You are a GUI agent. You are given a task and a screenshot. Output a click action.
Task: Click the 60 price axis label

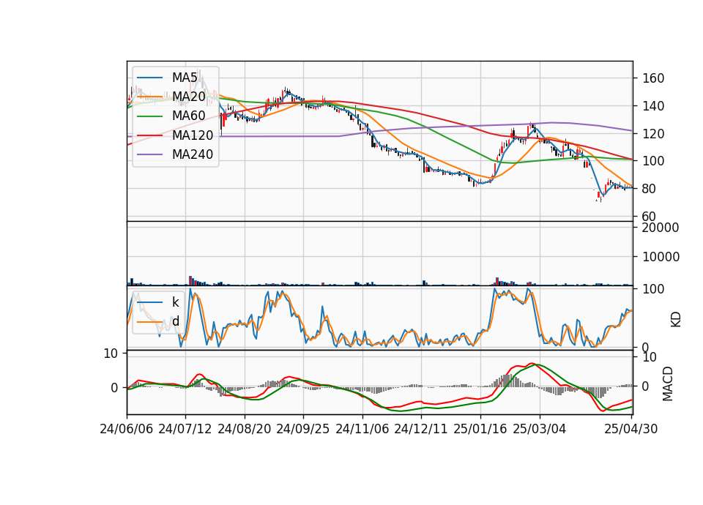tap(650, 216)
